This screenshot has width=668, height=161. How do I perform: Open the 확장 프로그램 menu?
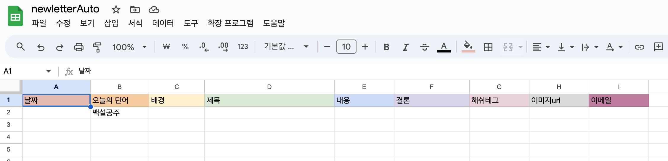[230, 23]
